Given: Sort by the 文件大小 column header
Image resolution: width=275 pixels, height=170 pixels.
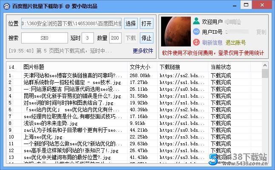Looking at the screenshot, I should click(142, 67).
